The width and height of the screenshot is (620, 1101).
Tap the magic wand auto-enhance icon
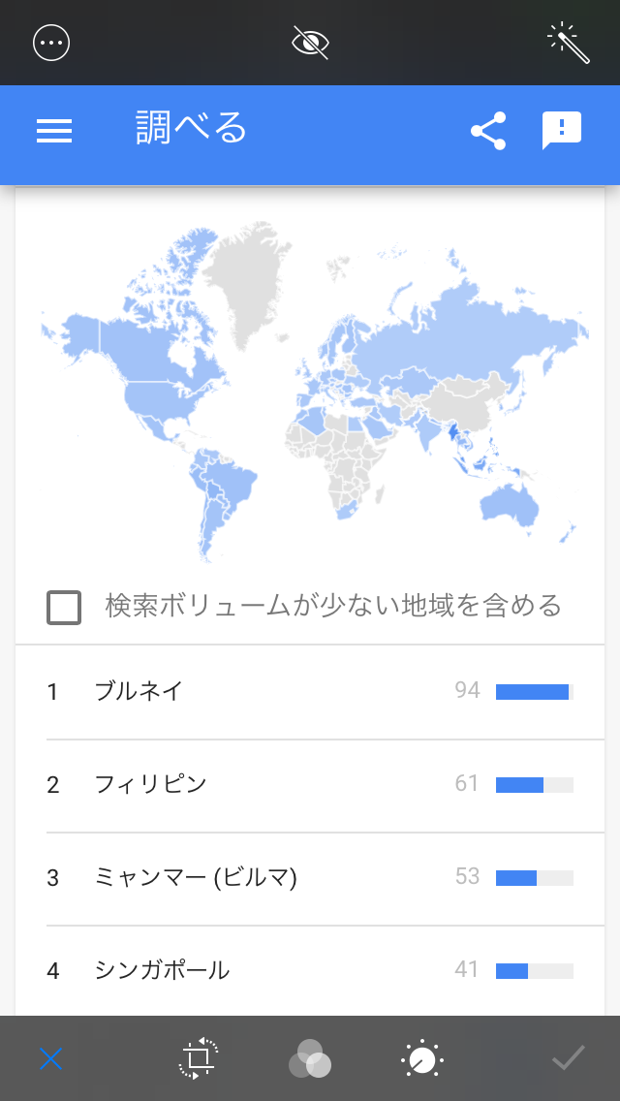pos(569,43)
